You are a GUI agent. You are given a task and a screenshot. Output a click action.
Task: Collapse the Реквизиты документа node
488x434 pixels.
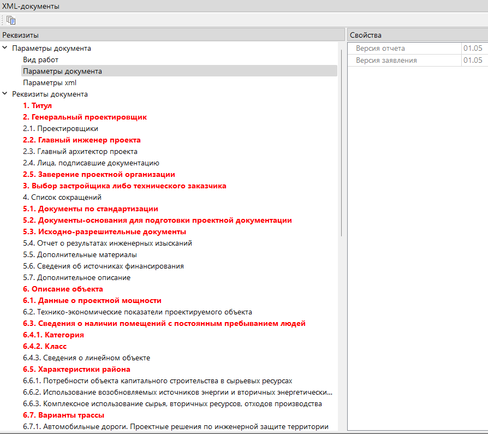coord(5,94)
